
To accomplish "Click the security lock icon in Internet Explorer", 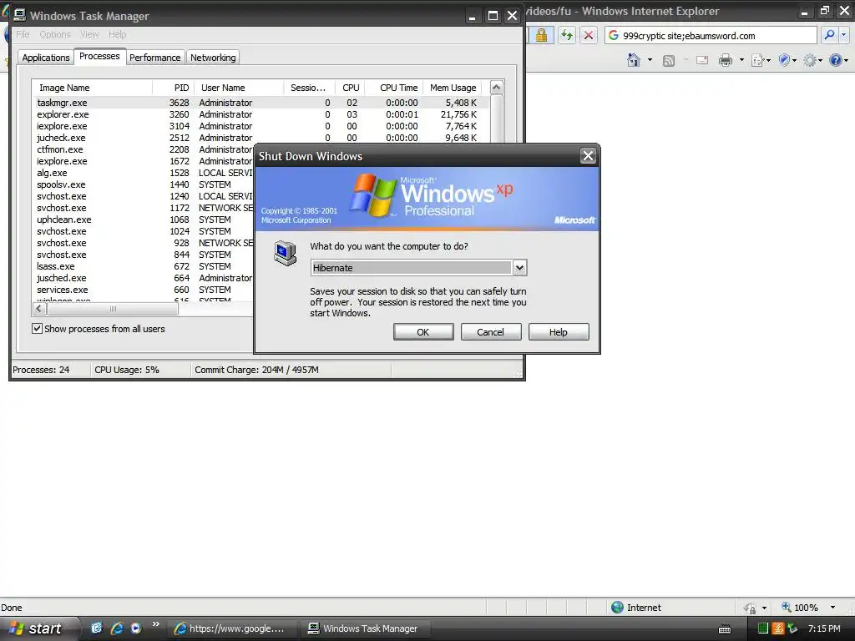I will click(541, 35).
